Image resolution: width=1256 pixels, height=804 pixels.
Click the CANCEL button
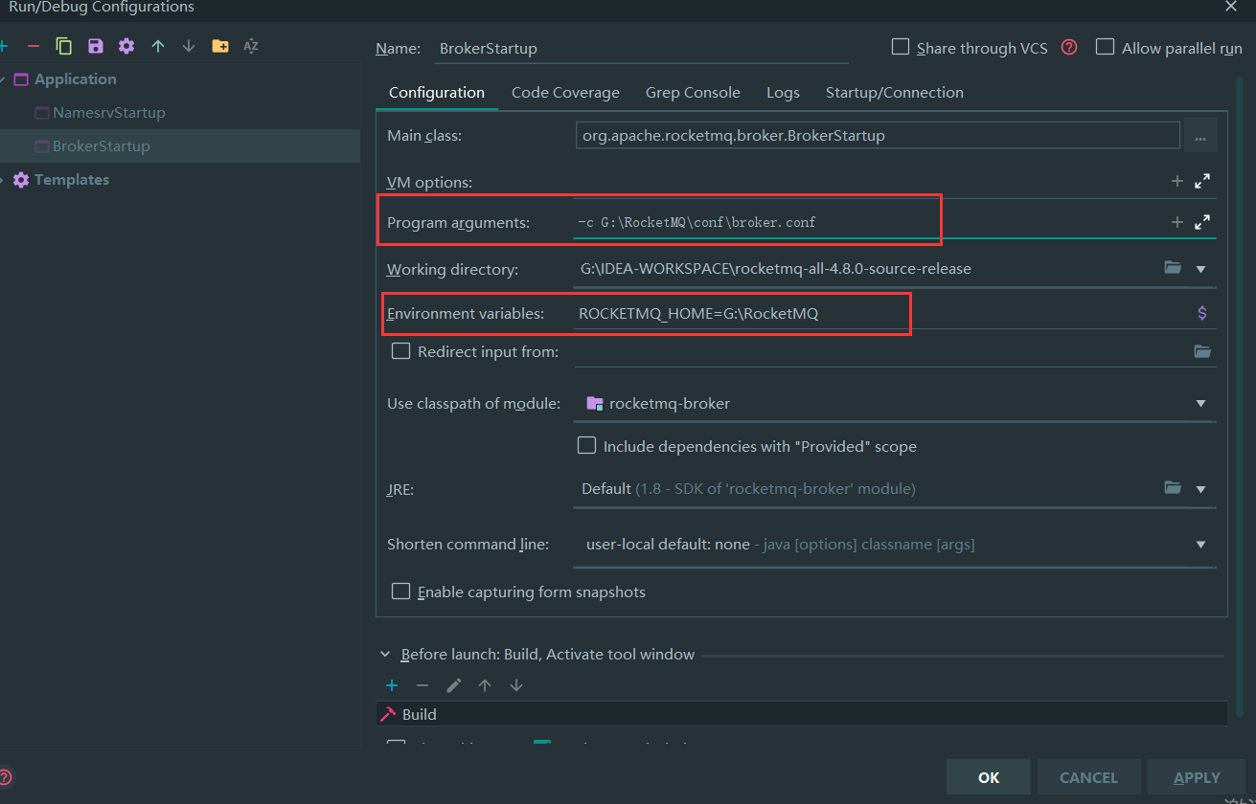click(x=1088, y=777)
